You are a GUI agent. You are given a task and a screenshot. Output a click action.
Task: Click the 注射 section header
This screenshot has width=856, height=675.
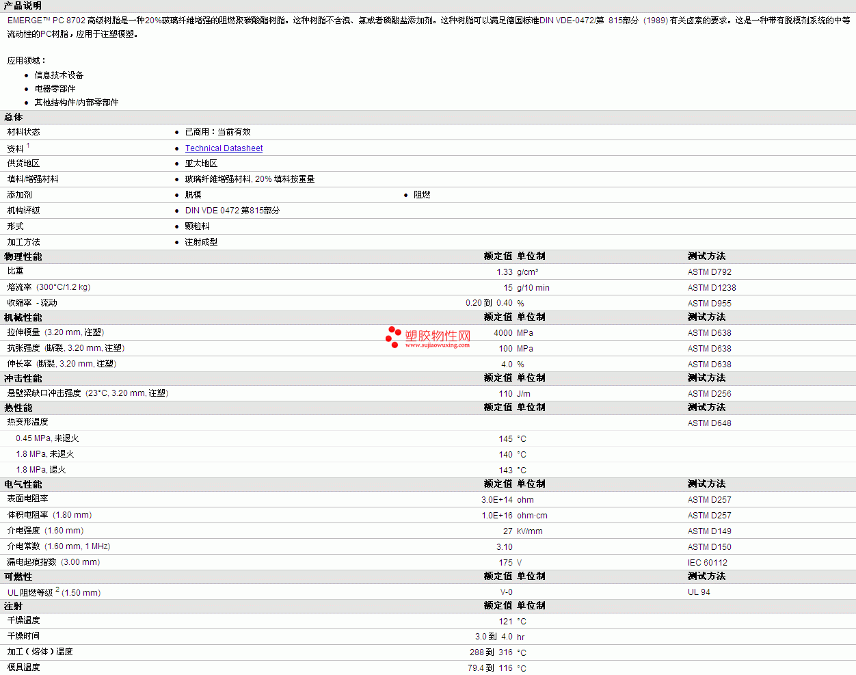tap(14, 606)
